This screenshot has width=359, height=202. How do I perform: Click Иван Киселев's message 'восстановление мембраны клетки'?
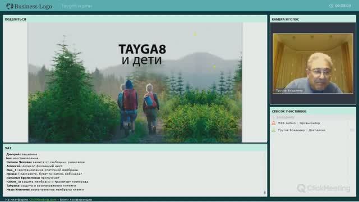(x=45, y=190)
